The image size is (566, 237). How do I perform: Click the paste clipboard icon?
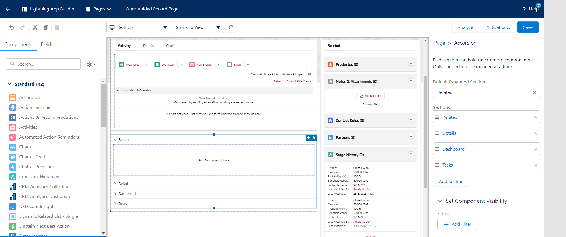pos(57,27)
